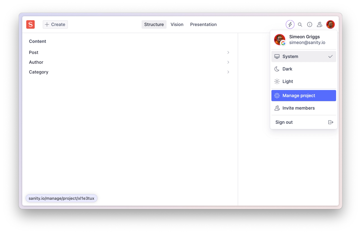Click the Create button
The height and width of the screenshot is (234, 361).
tap(55, 24)
